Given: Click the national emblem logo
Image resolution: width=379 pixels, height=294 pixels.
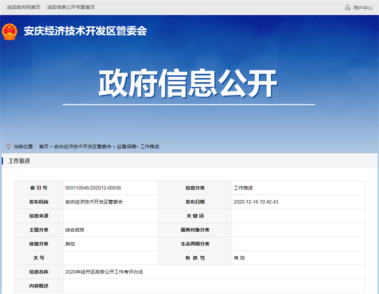Looking at the screenshot, I should pyautogui.click(x=9, y=31).
